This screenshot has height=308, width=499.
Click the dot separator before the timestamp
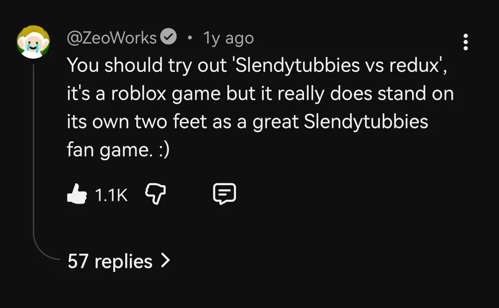click(x=190, y=38)
